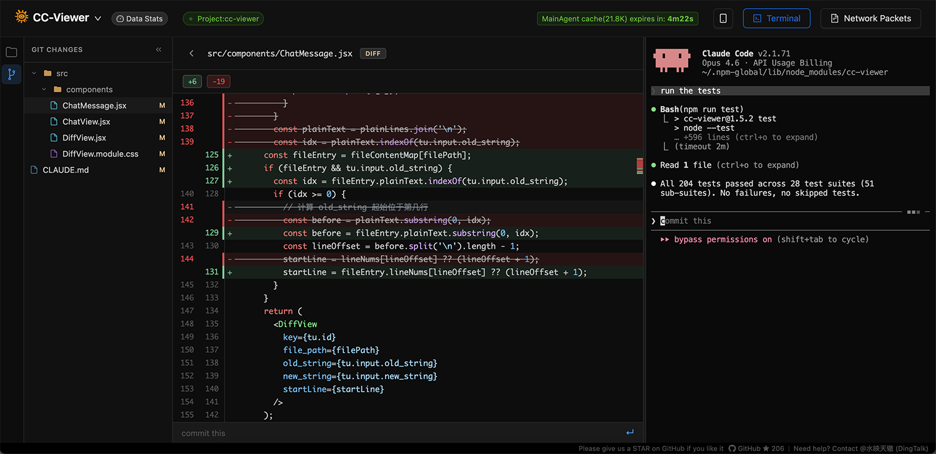The height and width of the screenshot is (454, 936).
Task: Click added line 125 in the diff
Action: click(409, 155)
